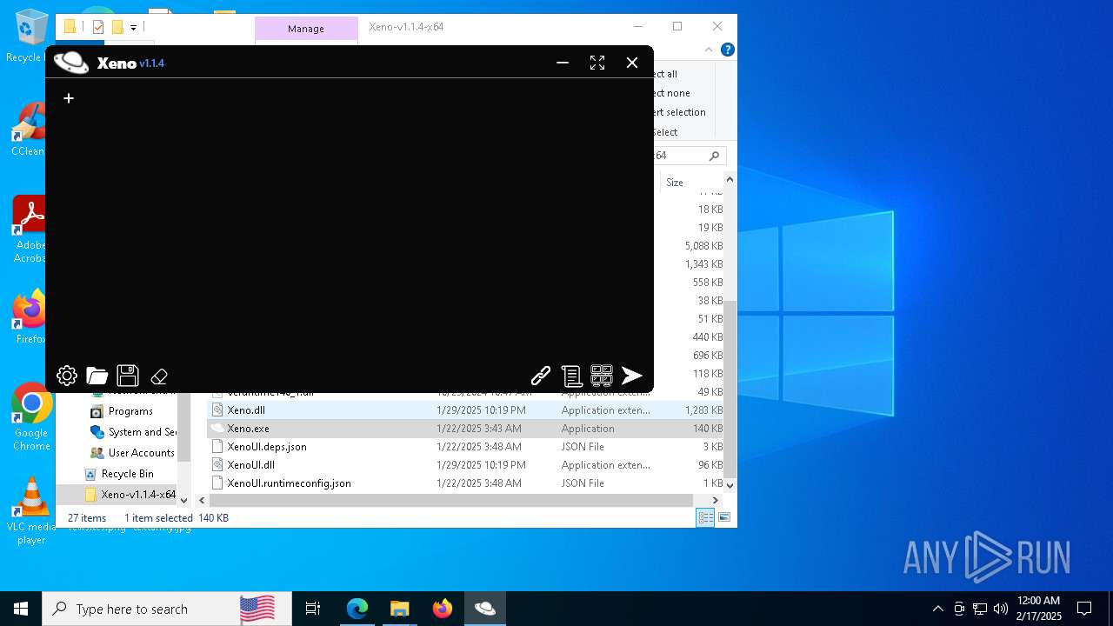
Task: Select XenoUI.runtimeconfig.json file
Action: (x=289, y=483)
